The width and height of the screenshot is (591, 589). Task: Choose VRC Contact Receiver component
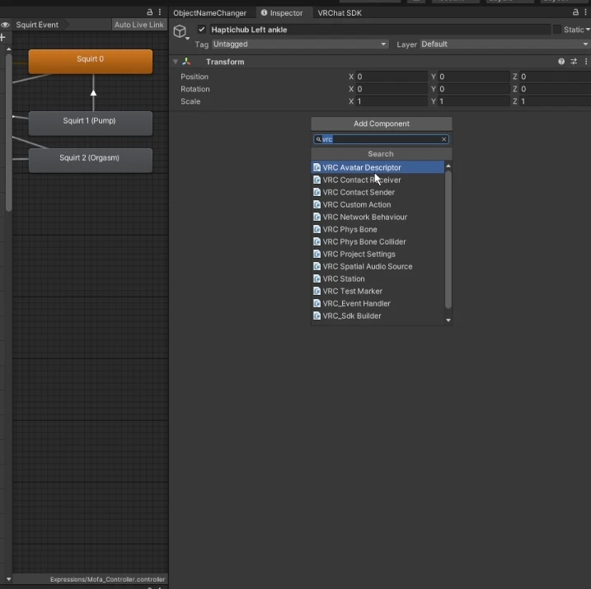(378, 180)
